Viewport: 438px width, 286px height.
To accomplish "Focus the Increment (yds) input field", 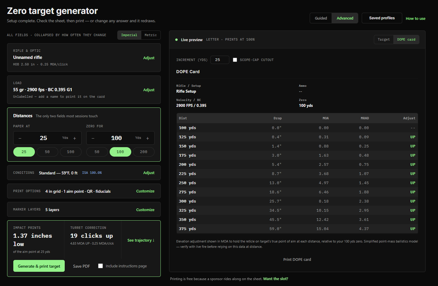I will tap(220, 60).
